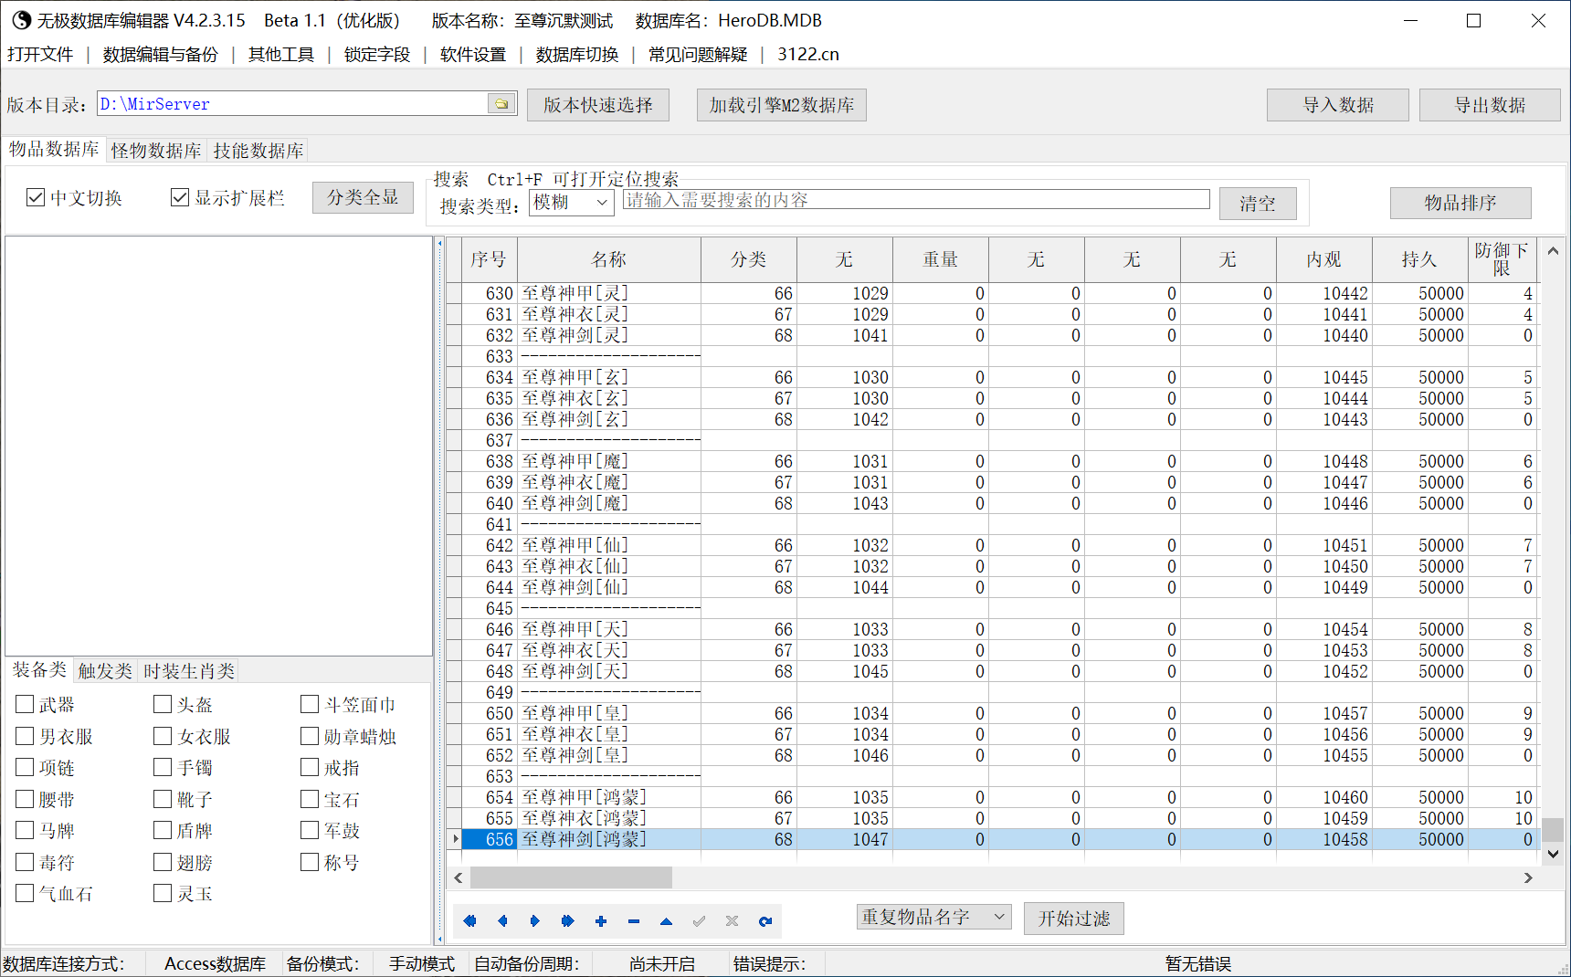Open the 打开文件 menu
This screenshot has height=977, width=1571.
40,55
